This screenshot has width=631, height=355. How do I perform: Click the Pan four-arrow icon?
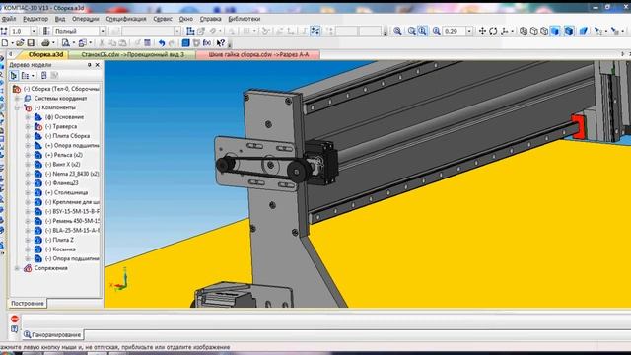pos(482,31)
